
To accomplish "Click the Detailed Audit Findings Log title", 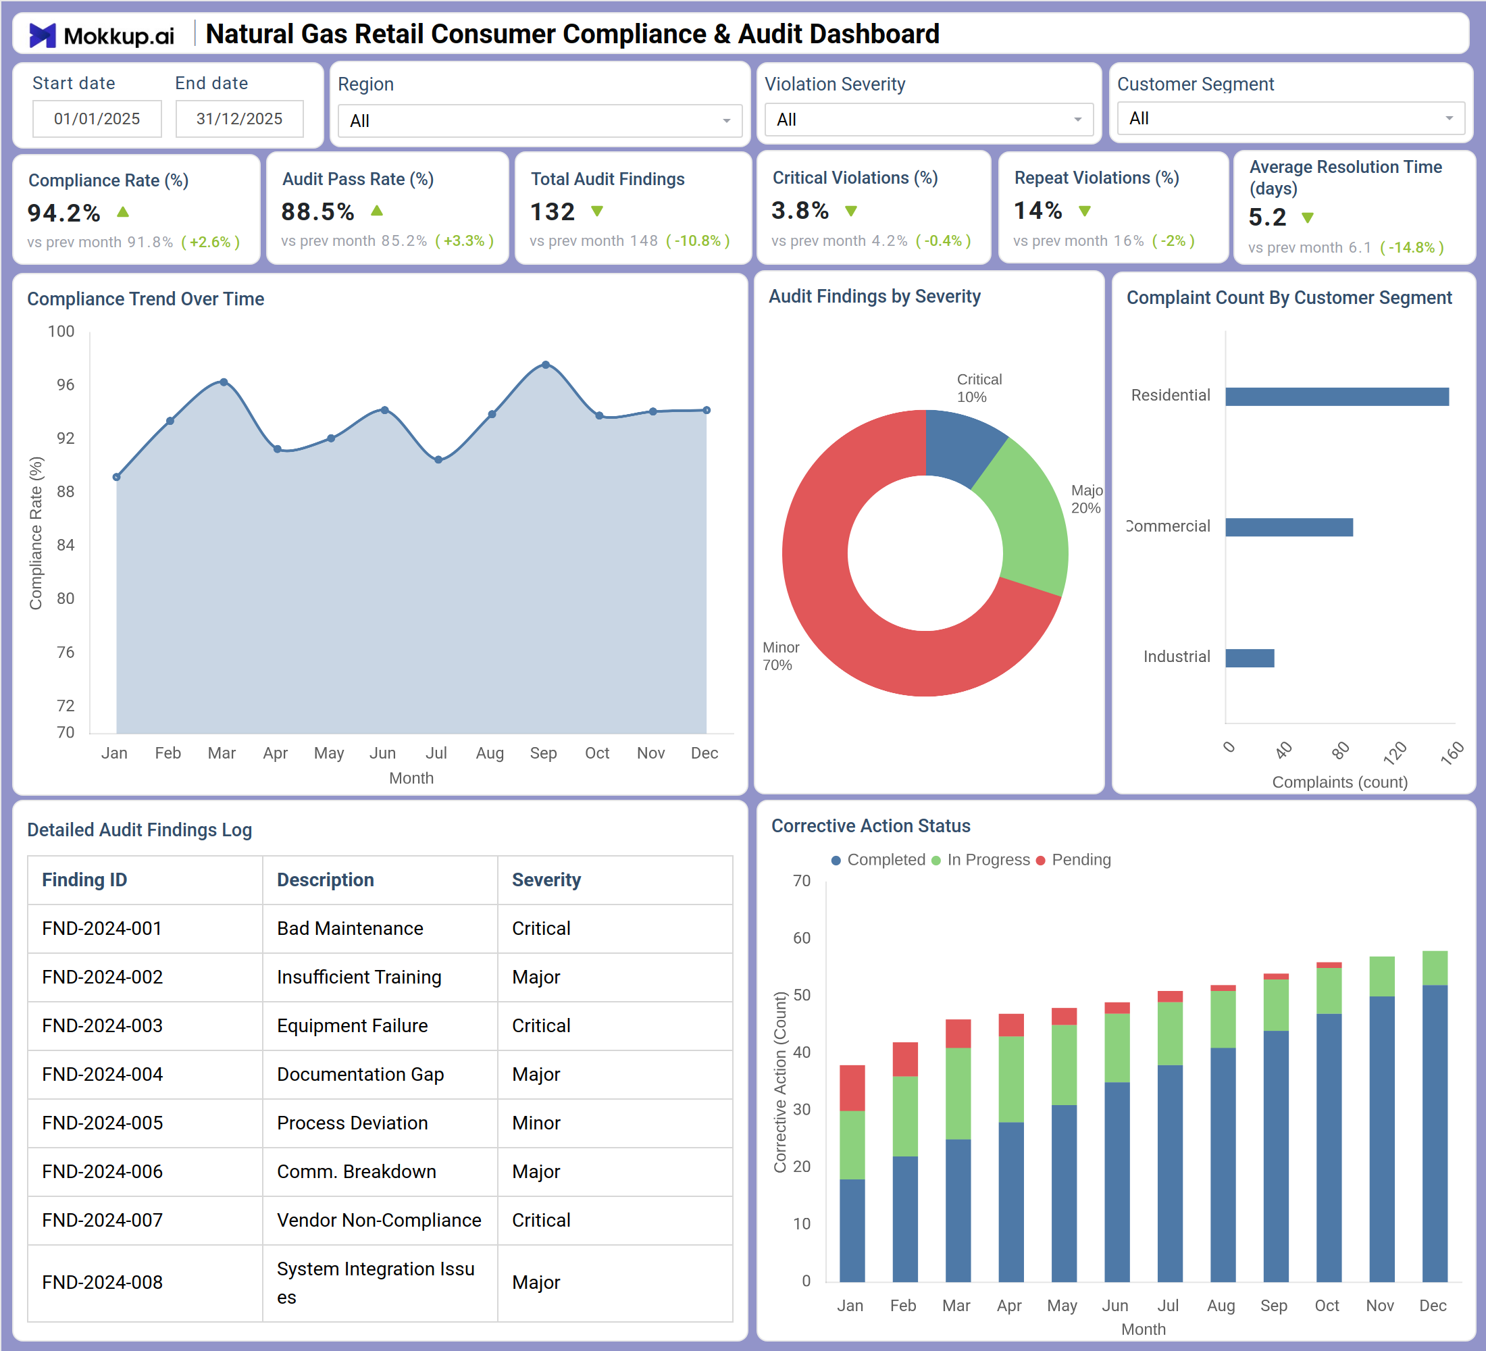I will (139, 830).
